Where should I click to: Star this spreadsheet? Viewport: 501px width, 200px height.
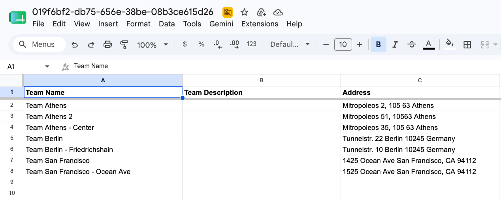(x=244, y=12)
